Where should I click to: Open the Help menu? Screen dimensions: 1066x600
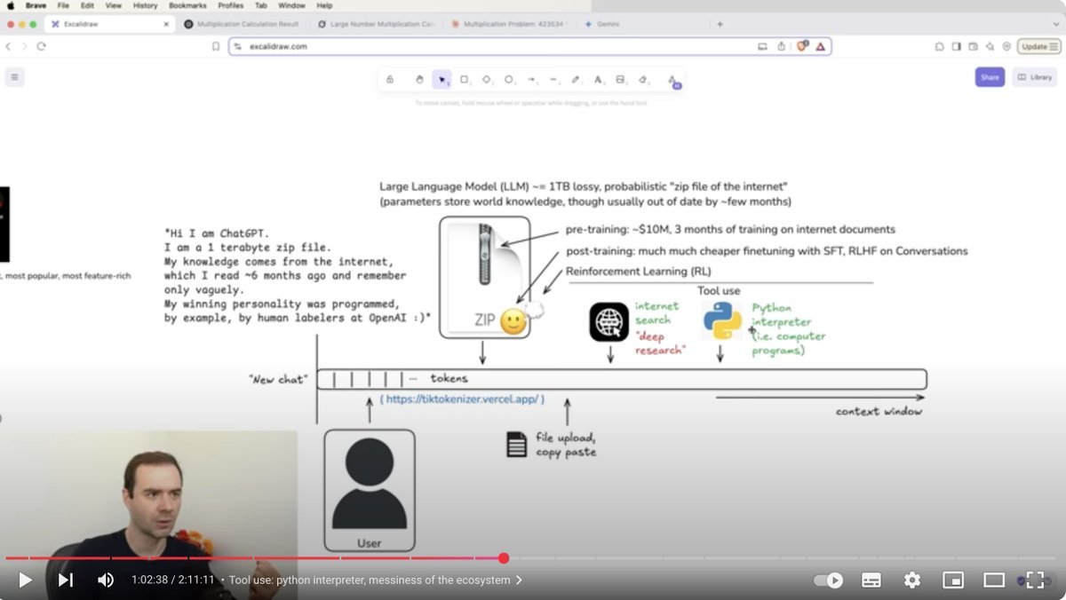tap(324, 5)
